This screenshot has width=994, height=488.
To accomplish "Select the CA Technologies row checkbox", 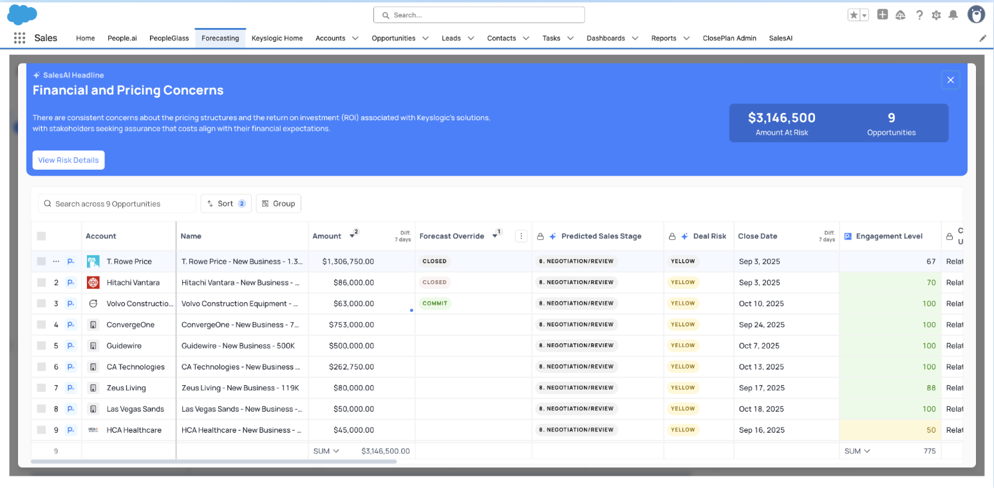I will pos(41,366).
